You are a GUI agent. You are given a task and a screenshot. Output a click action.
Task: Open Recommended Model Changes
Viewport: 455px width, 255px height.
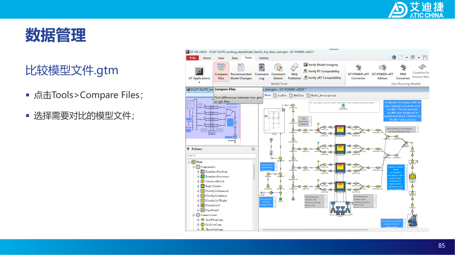[241, 72]
